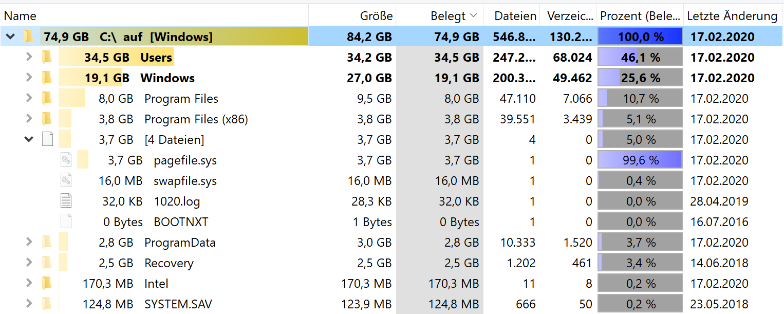Viewport: 784px width, 314px height.
Task: Click the BOOTNXT blank file icon
Action: (x=66, y=221)
